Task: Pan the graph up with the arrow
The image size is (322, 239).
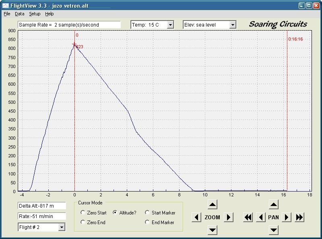Action: click(274, 205)
